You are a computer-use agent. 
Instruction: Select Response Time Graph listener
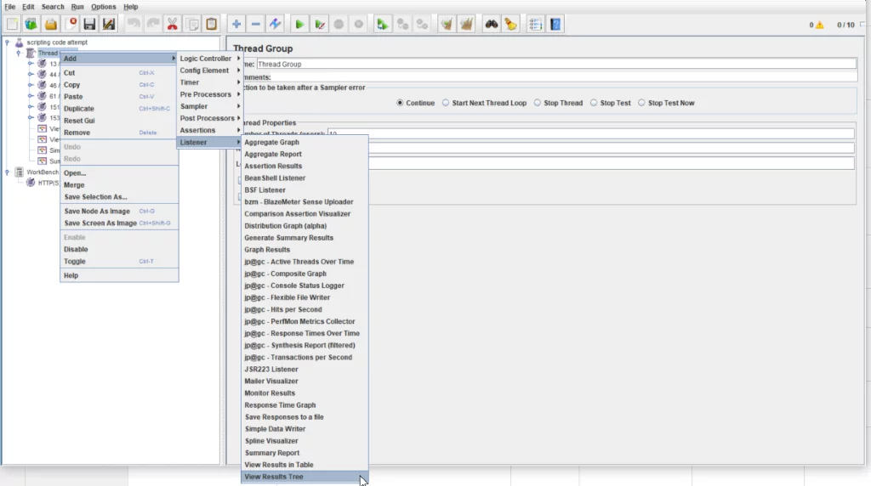click(x=305, y=405)
